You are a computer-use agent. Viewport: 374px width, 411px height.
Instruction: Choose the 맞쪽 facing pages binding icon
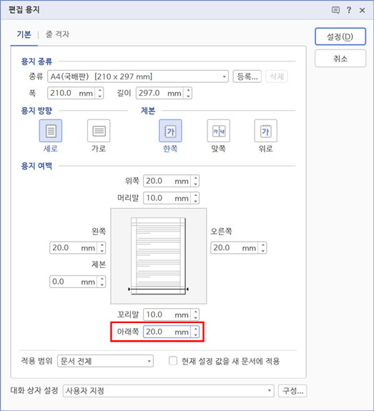tap(219, 131)
